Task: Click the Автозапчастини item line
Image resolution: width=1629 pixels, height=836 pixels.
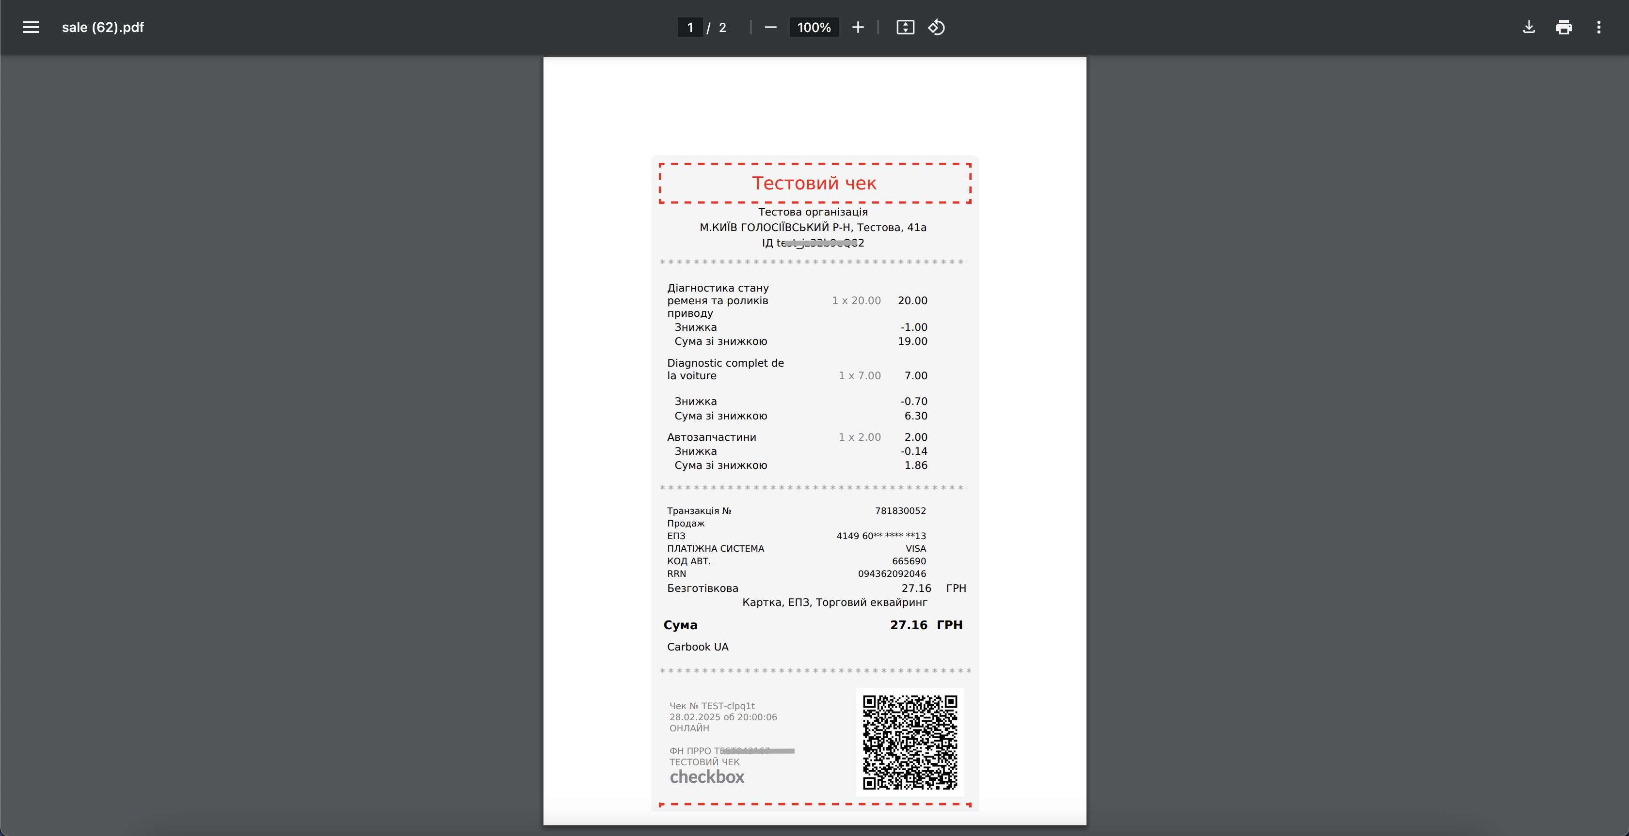Action: pyautogui.click(x=711, y=436)
